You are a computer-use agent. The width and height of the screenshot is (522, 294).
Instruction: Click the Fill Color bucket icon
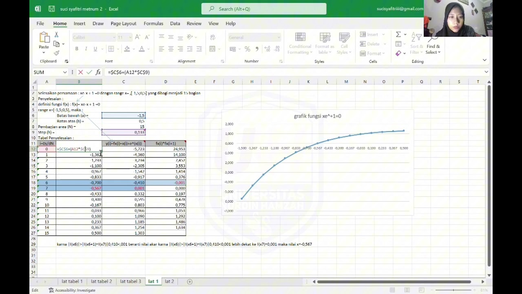[x=127, y=49]
